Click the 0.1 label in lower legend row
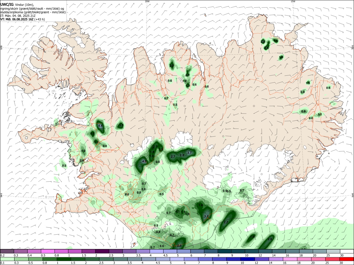354x265 pixels. (x=2, y=263)
